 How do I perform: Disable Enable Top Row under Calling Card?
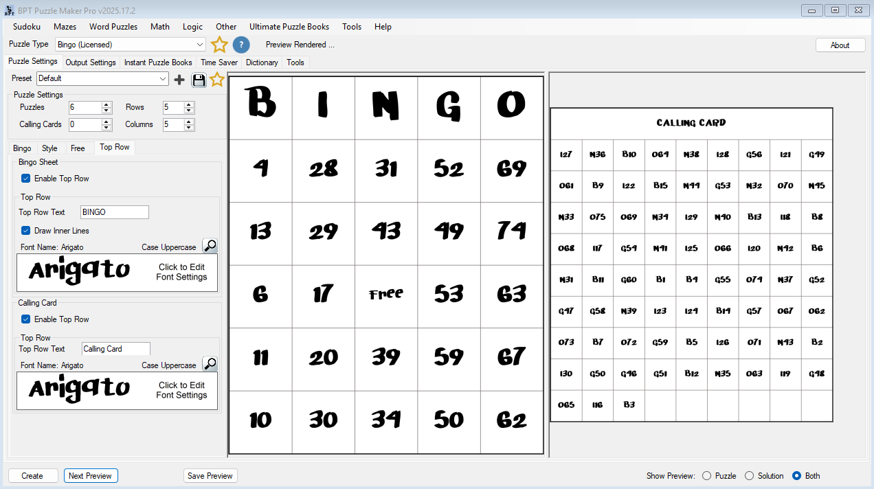pyautogui.click(x=25, y=319)
